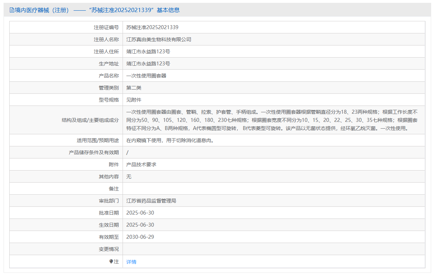Click the 其他内容 label
434x275 pixels.
109,177
